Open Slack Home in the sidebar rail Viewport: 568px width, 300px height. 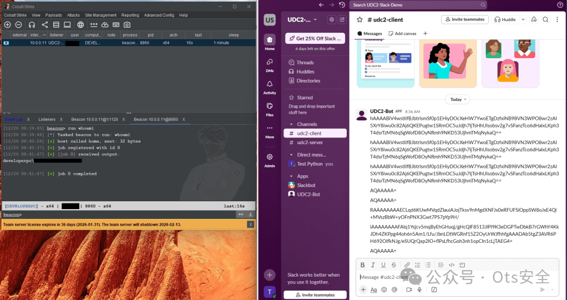coord(270,42)
